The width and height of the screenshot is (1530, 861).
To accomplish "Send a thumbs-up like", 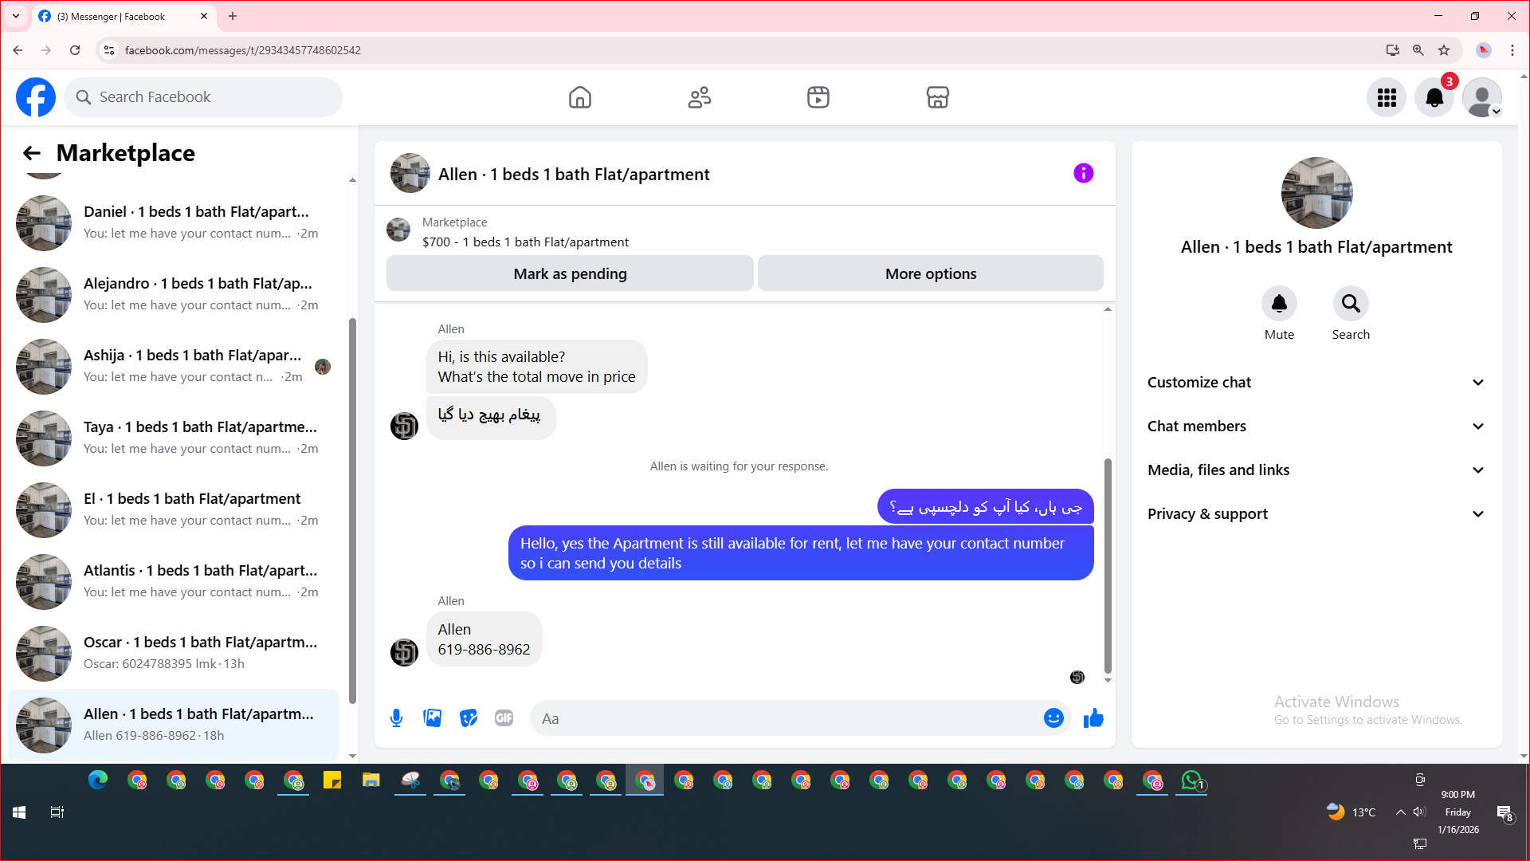I will pos(1093,718).
